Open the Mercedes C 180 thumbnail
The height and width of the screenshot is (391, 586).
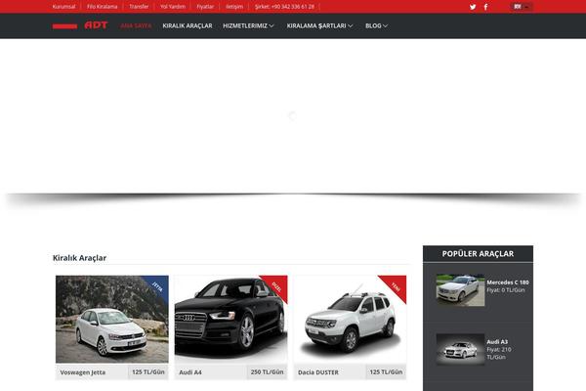click(460, 290)
